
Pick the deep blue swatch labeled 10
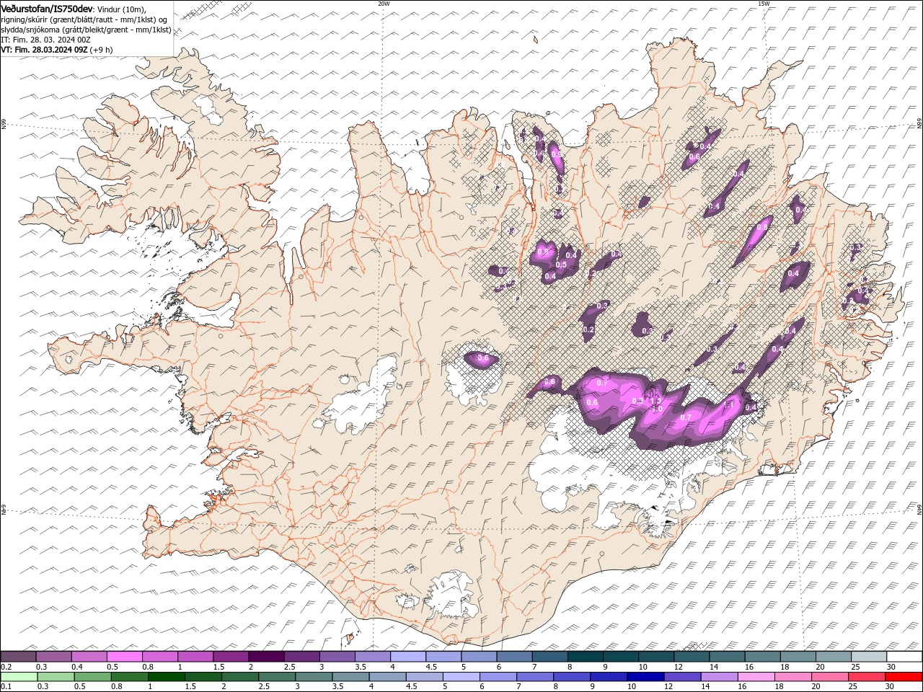(x=645, y=677)
